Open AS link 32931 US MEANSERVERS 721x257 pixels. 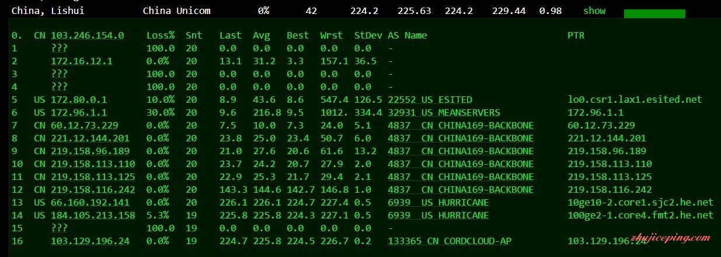click(x=444, y=113)
